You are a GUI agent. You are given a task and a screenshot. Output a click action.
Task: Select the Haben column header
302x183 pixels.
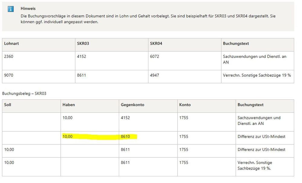[69, 105]
